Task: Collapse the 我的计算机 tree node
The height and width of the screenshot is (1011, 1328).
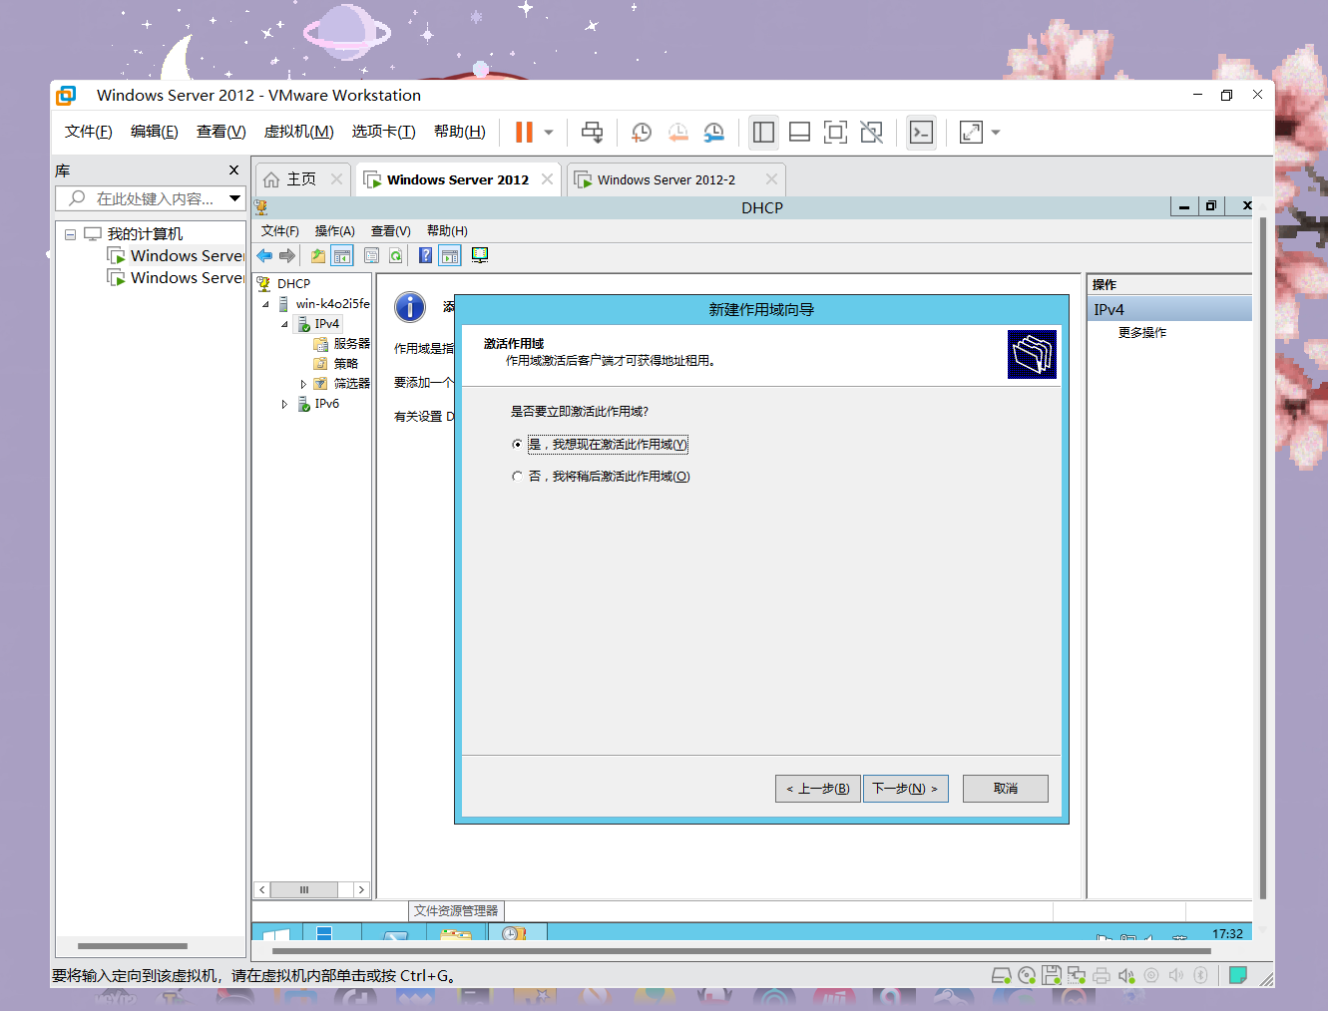Action: (x=70, y=234)
